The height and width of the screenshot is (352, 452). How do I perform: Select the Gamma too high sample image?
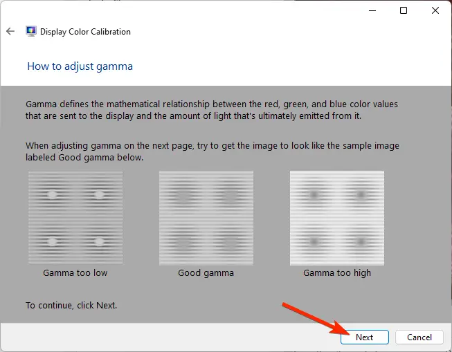[337, 218]
